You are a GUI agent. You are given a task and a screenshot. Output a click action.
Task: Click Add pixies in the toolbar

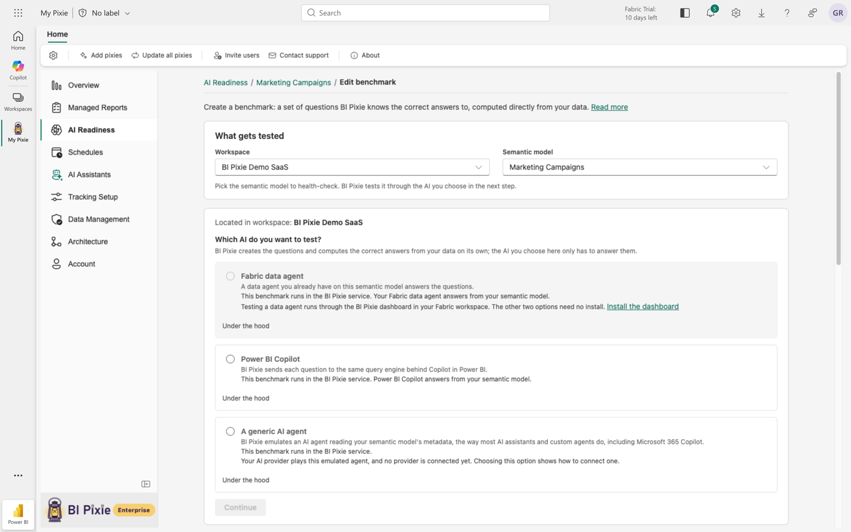point(101,55)
